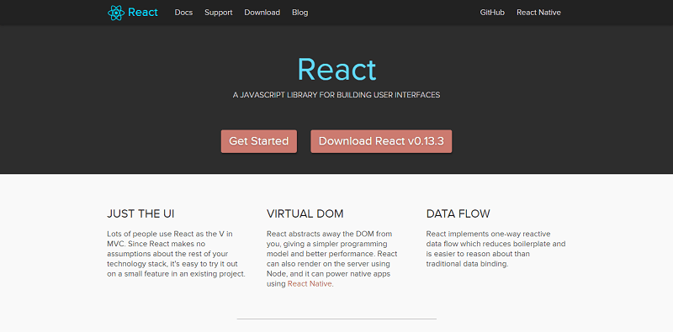Go to the Download nav link
Image resolution: width=673 pixels, height=332 pixels.
pos(262,13)
